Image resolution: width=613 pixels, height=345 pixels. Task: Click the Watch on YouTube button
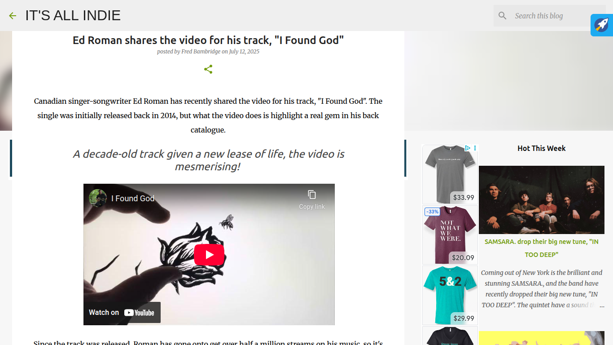(122, 313)
